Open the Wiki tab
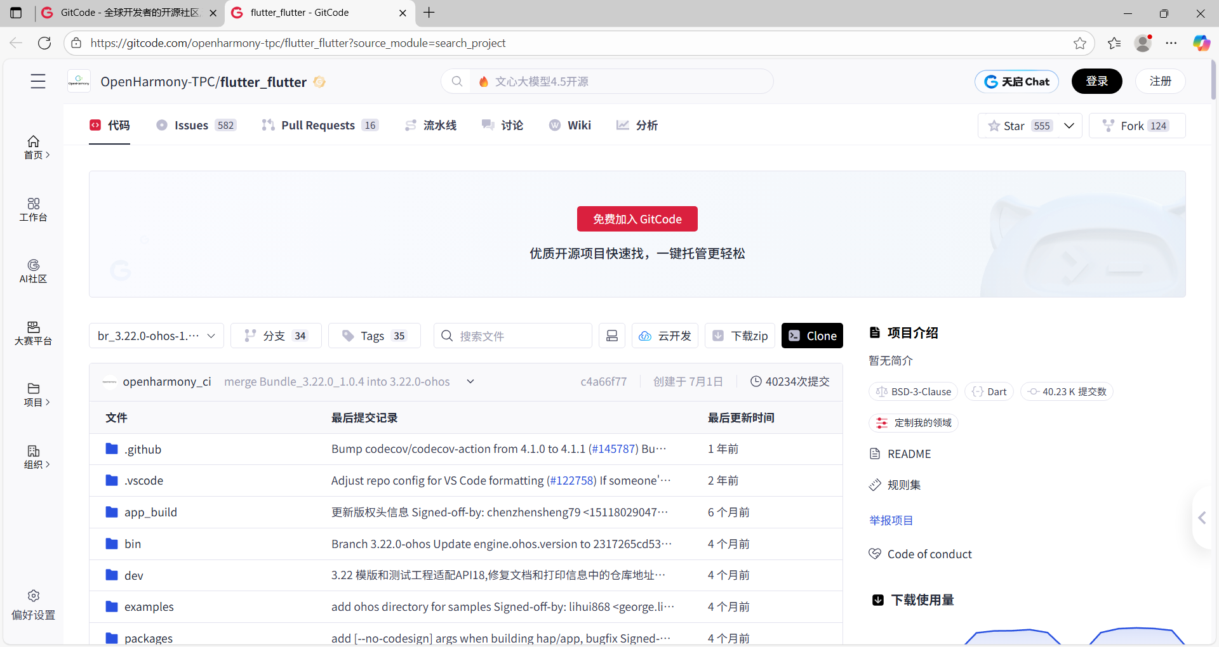The height and width of the screenshot is (647, 1219). [x=570, y=125]
